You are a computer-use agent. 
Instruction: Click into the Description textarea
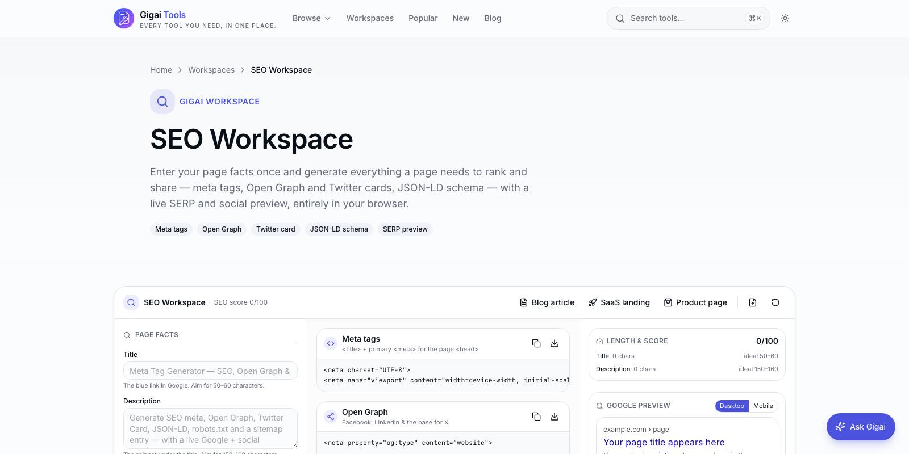(210, 428)
